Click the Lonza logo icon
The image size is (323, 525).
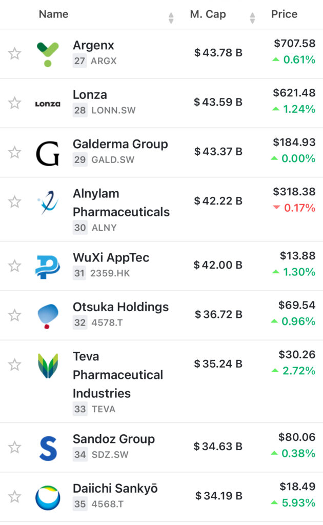click(48, 104)
